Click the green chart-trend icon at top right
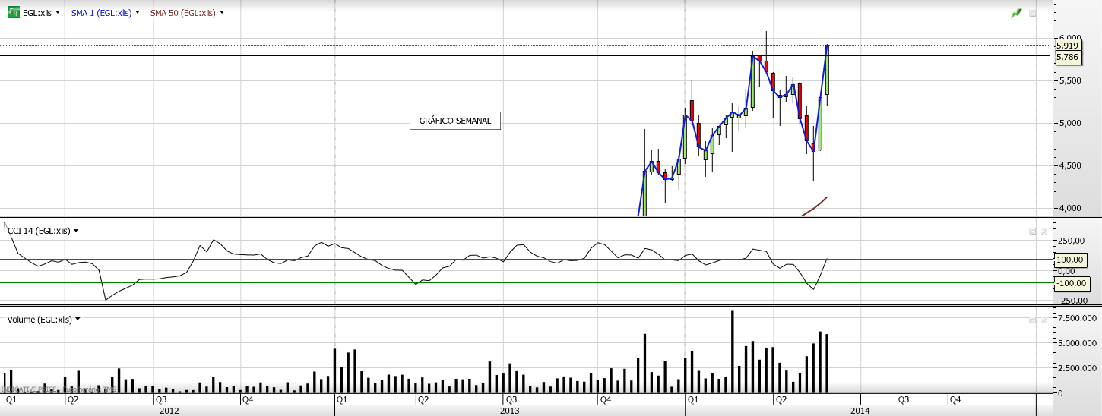The image size is (1102, 416). 1016,13
